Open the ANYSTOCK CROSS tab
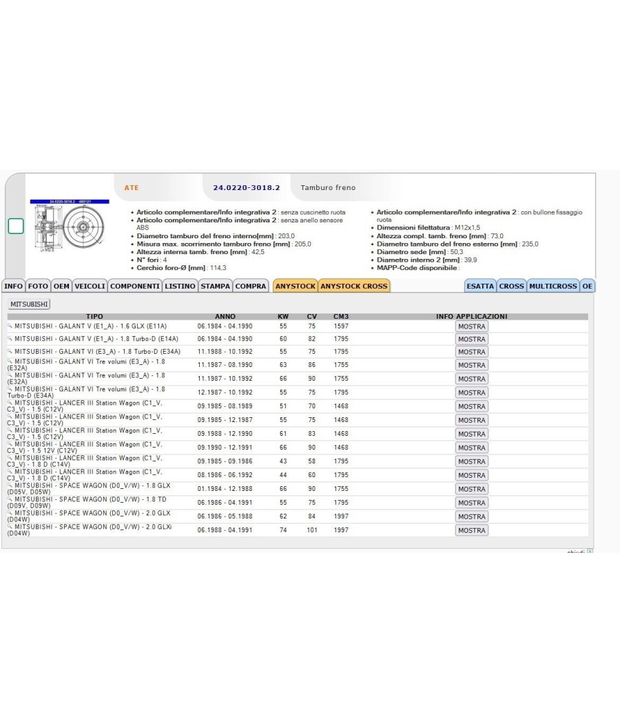Screen dimensions: 620x723 point(354,286)
